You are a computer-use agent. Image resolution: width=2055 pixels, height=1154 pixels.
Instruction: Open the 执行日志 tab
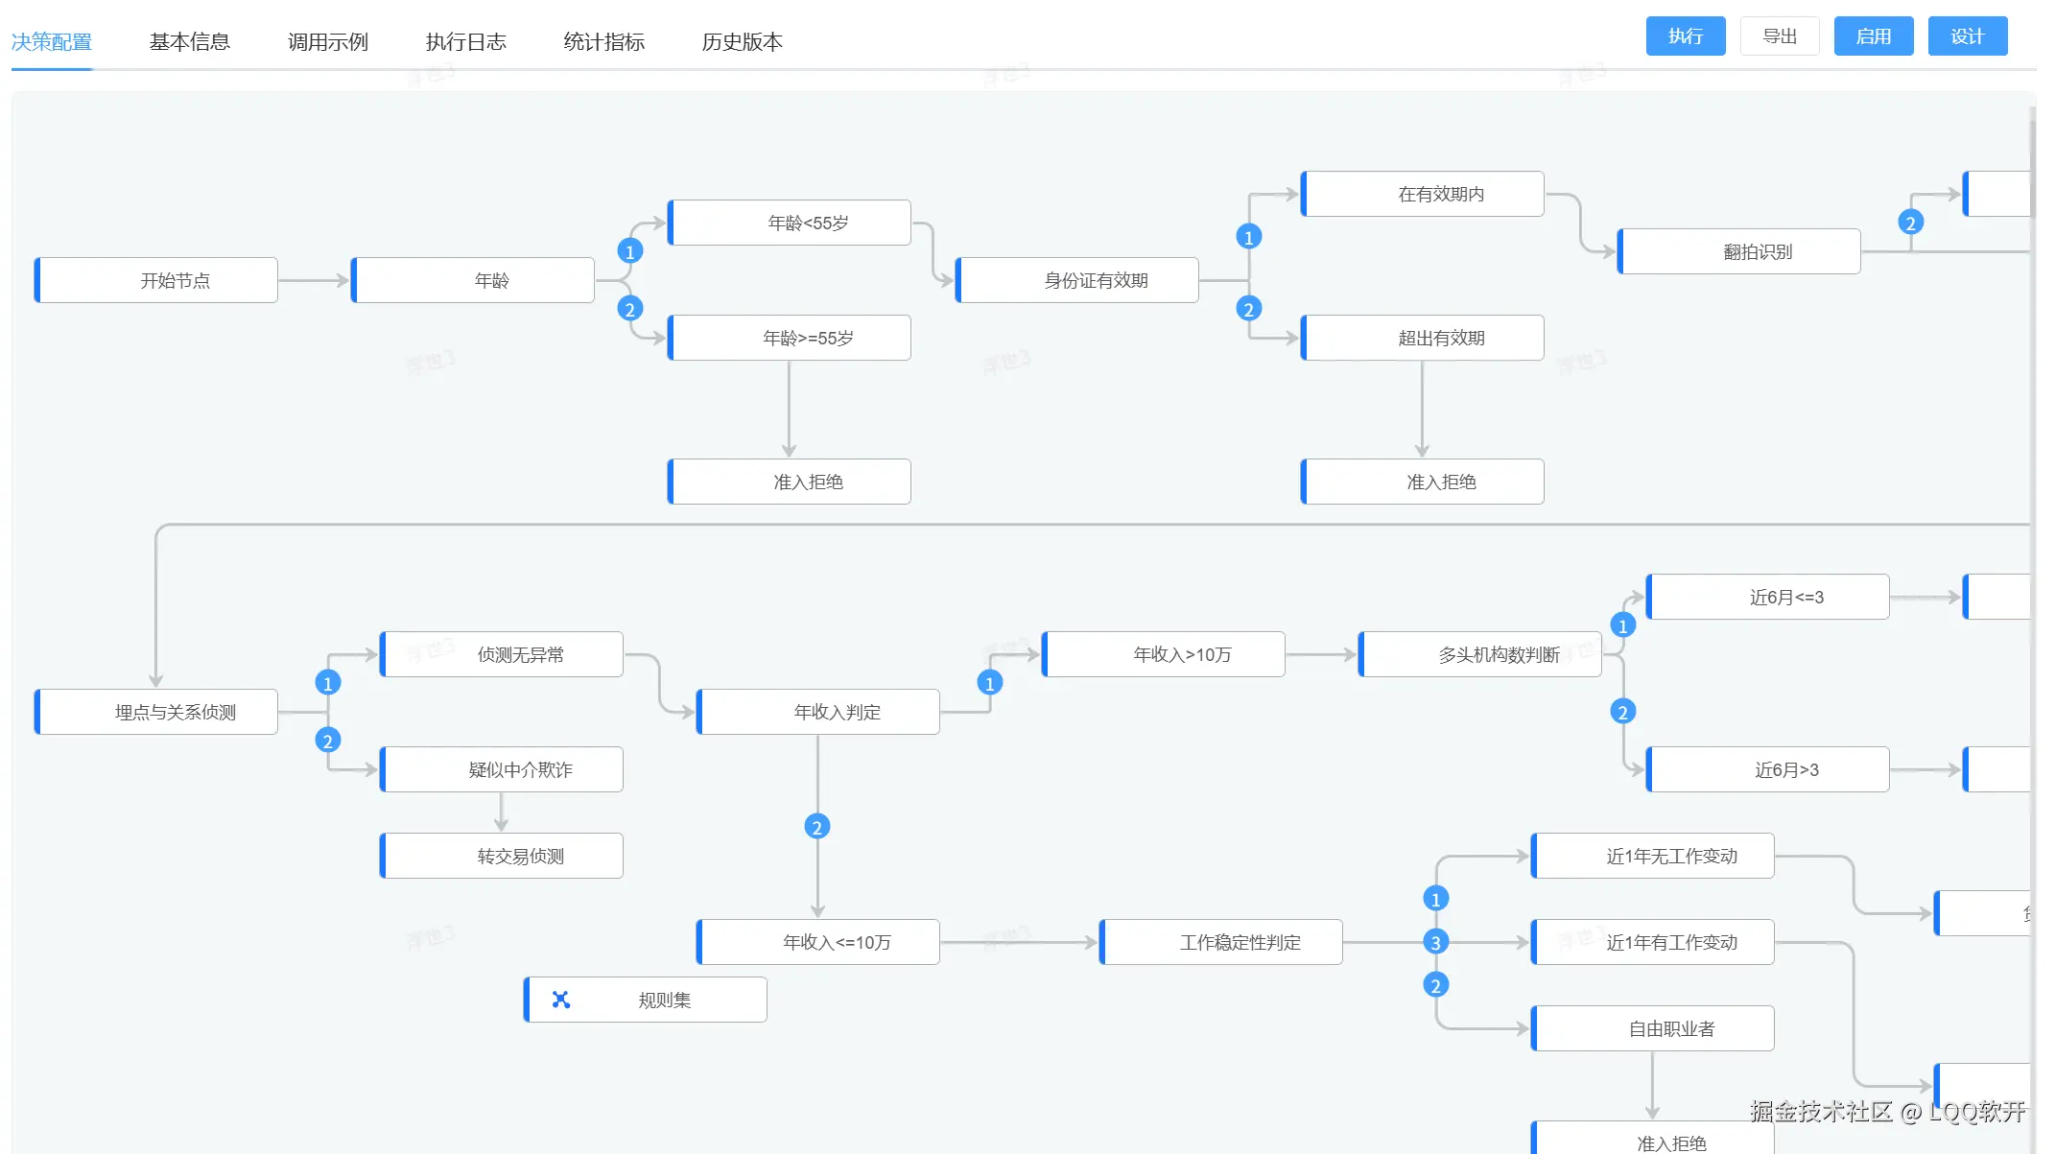pyautogui.click(x=465, y=42)
